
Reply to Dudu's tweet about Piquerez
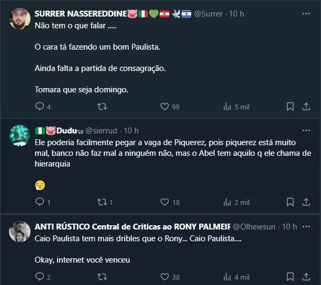tap(40, 202)
